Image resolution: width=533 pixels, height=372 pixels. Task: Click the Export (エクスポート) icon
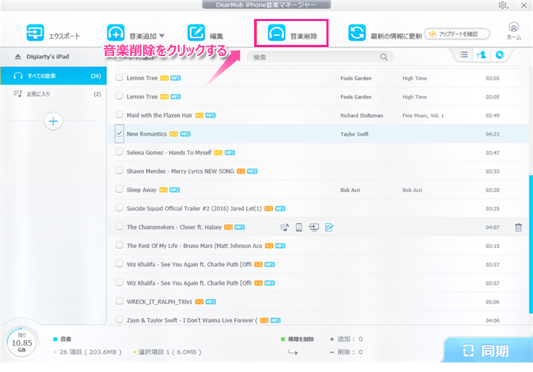click(x=35, y=33)
